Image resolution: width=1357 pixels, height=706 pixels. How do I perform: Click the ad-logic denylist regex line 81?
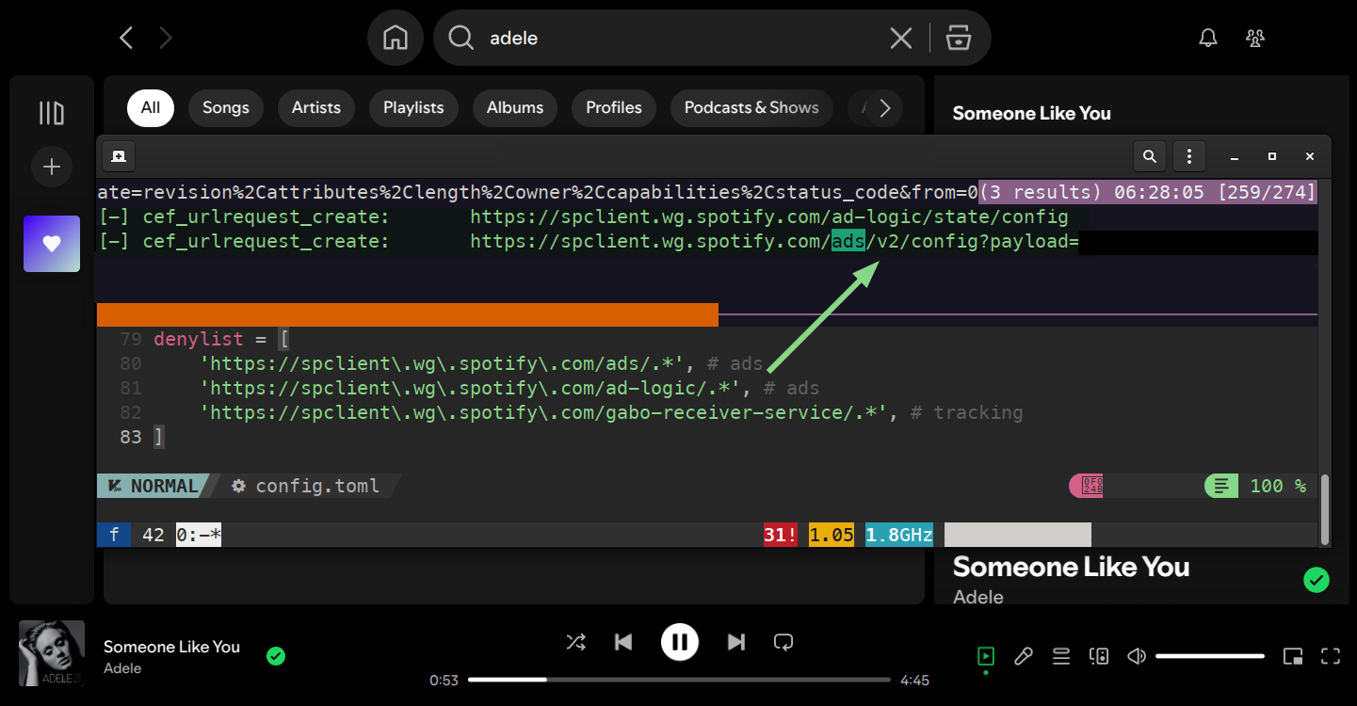(509, 388)
